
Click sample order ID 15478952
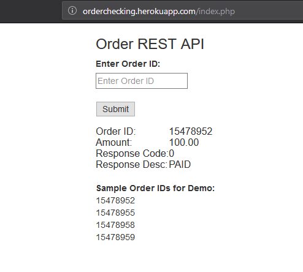pyautogui.click(x=115, y=200)
